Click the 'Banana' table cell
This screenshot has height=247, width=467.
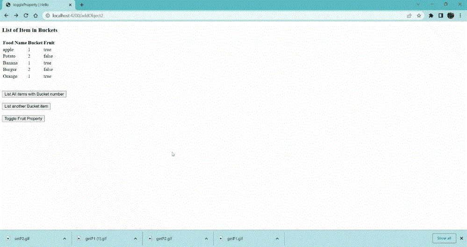[10, 63]
